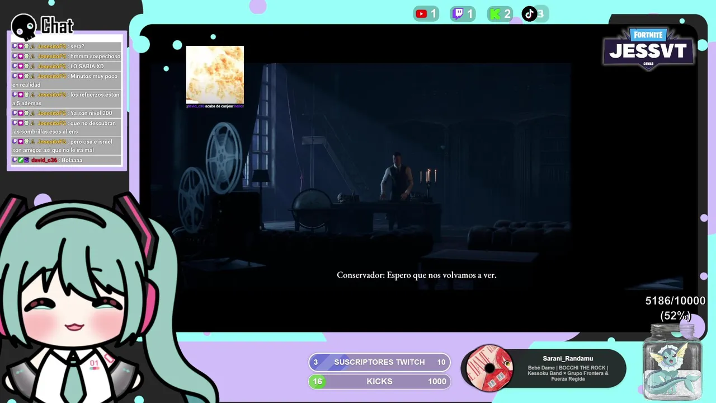Click the Kick viewer counter icon

click(494, 14)
